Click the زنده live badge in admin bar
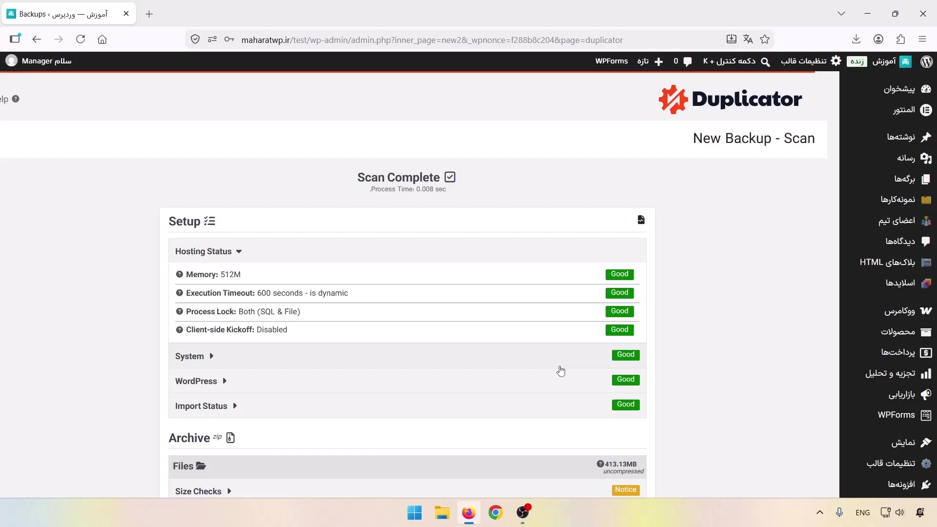 tap(857, 61)
